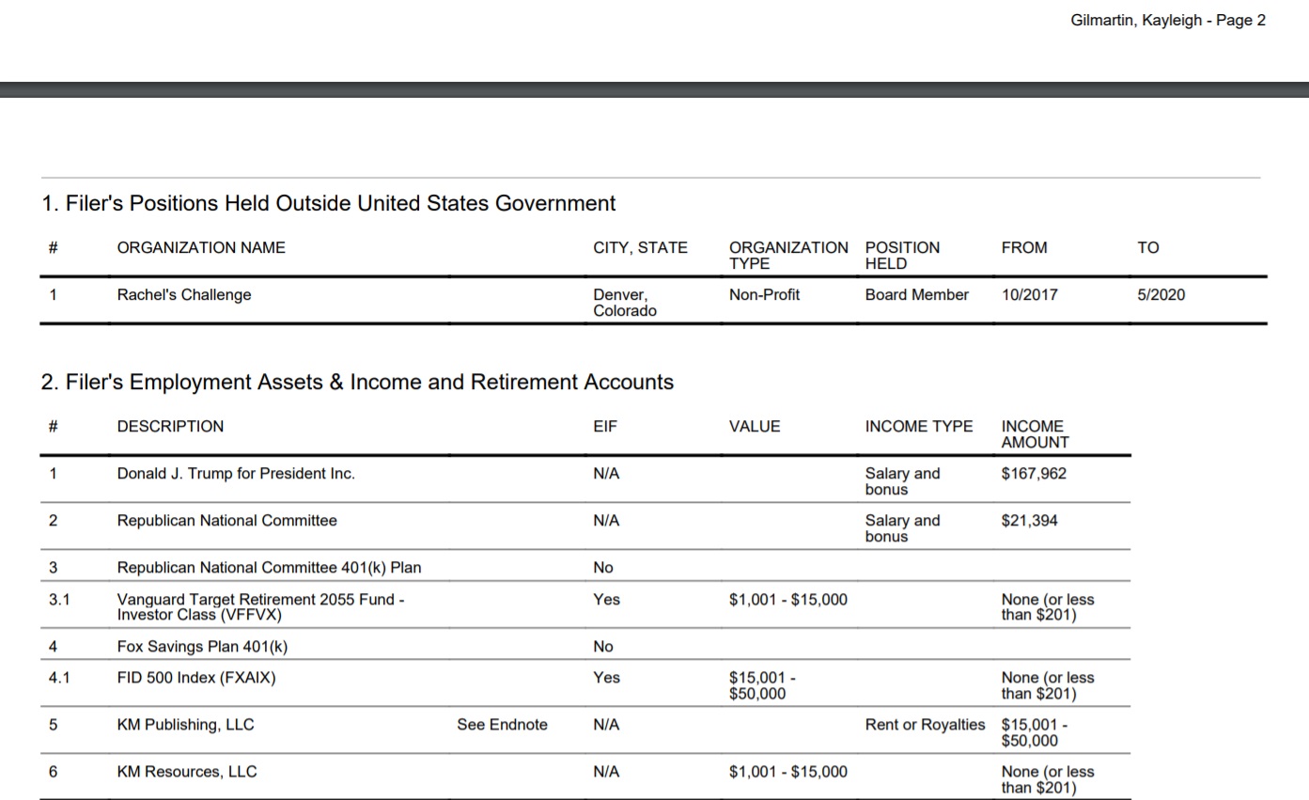The image size is (1309, 800).
Task: Select the 'ORGANIZATION NAME' column header
Action: pos(201,248)
